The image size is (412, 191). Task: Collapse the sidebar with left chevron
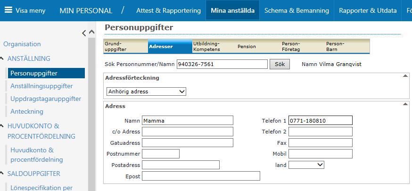pyautogui.click(x=84, y=33)
